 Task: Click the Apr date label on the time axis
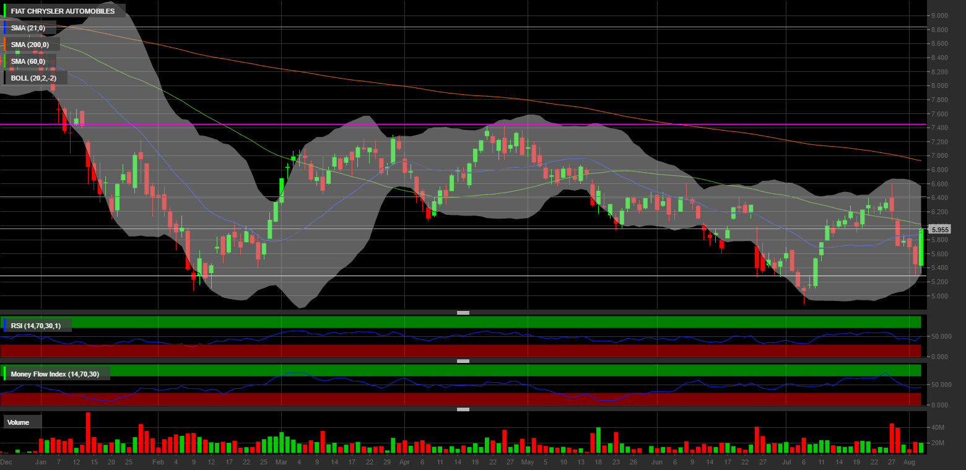pos(404,462)
